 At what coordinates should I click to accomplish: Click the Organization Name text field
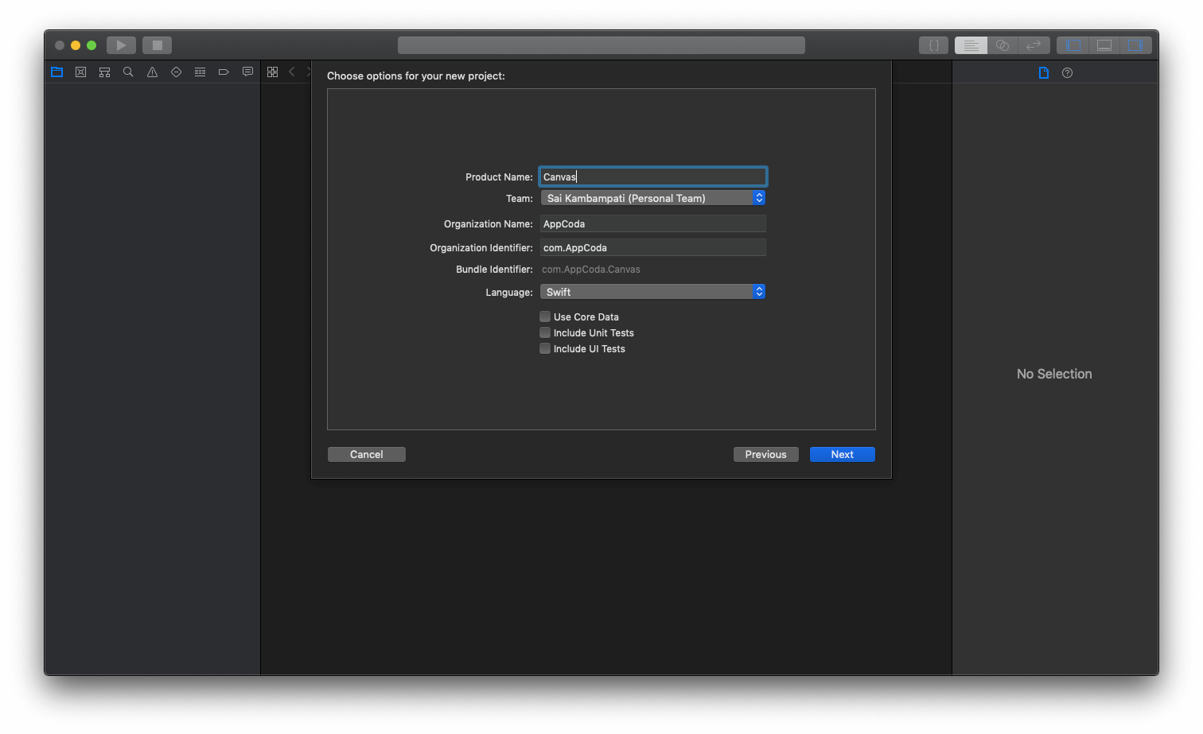[652, 223]
